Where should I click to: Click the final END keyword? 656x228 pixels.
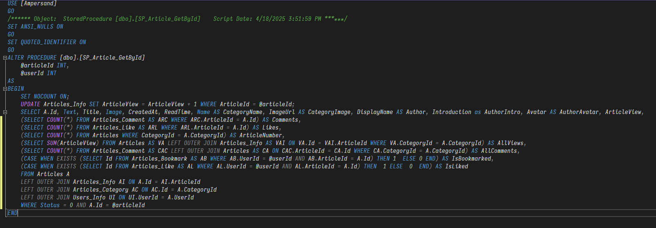coord(12,213)
